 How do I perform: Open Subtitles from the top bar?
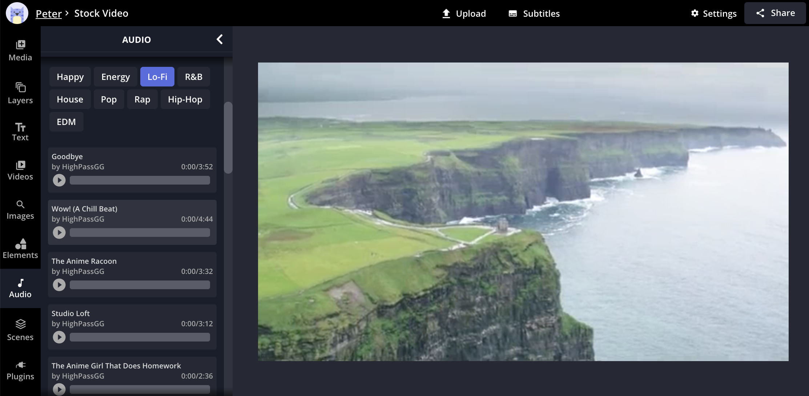point(534,13)
